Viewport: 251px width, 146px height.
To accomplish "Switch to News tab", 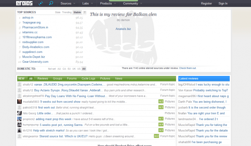I will pyautogui.click(x=119, y=78).
